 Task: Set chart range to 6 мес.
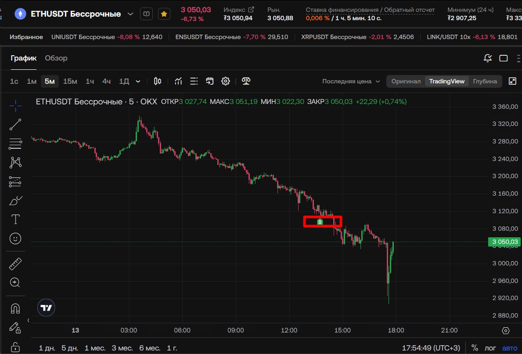pos(149,348)
